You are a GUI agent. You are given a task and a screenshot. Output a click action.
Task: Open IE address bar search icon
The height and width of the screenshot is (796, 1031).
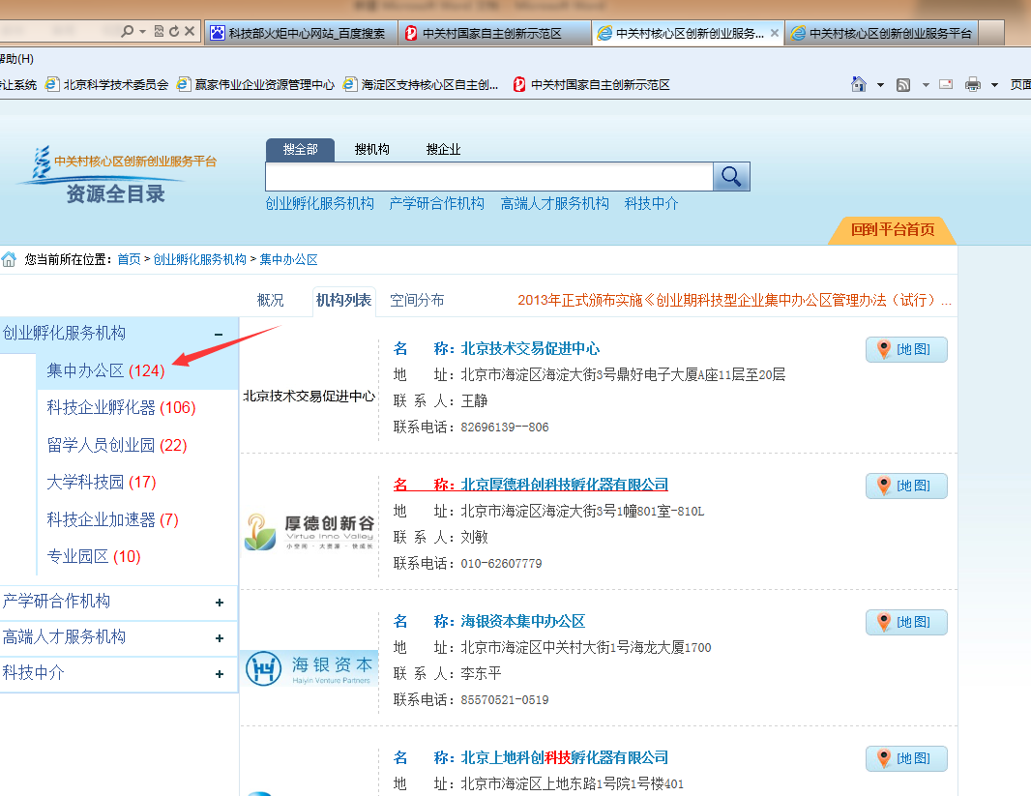(128, 31)
